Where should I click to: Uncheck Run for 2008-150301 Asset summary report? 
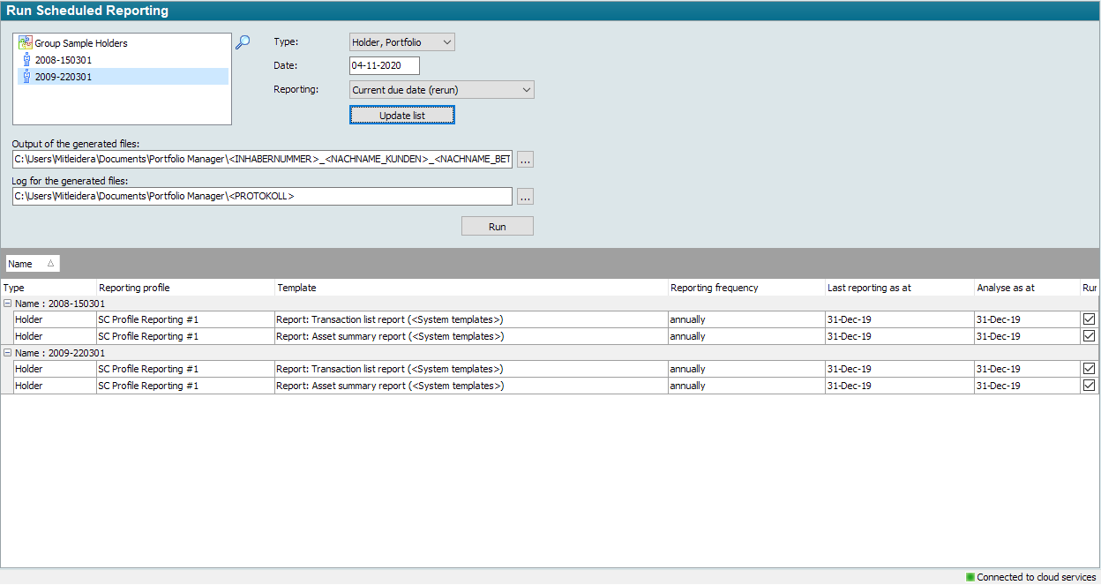(1089, 336)
